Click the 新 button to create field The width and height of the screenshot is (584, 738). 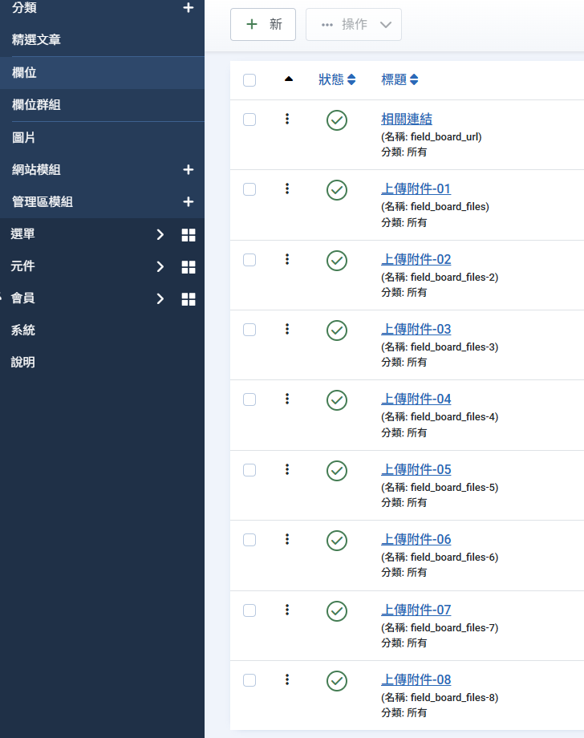[263, 25]
